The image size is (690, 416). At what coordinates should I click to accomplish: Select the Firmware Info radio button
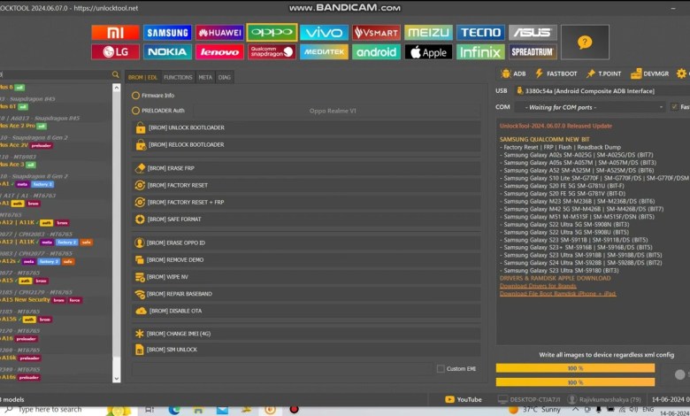[135, 95]
